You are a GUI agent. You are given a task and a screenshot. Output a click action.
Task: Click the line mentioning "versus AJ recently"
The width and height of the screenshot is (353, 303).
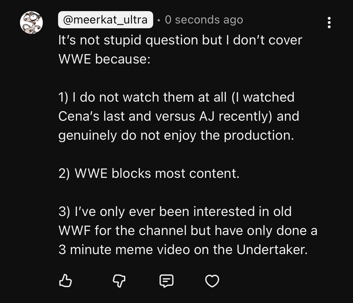coord(179,116)
